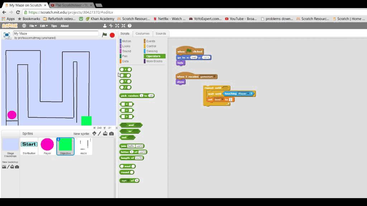Select the Pen block category
The width and height of the screenshot is (367, 206).
click(x=125, y=56)
